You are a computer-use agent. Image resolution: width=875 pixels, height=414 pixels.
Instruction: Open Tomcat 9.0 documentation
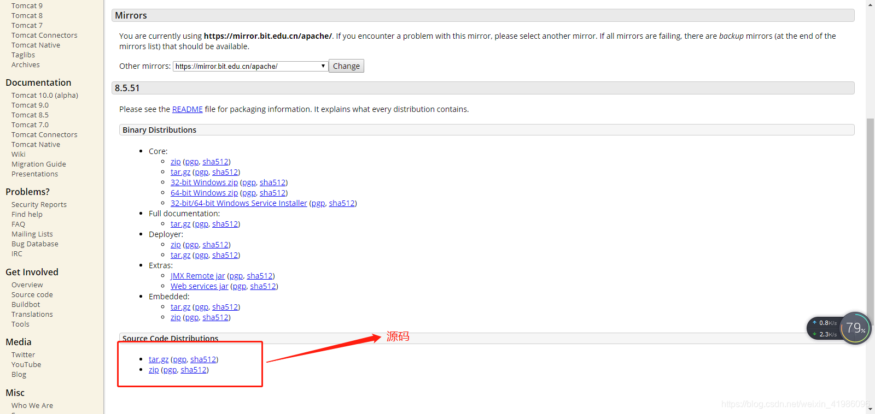[x=30, y=105]
